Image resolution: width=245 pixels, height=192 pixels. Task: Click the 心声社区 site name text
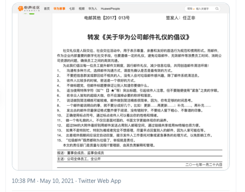(32, 8)
